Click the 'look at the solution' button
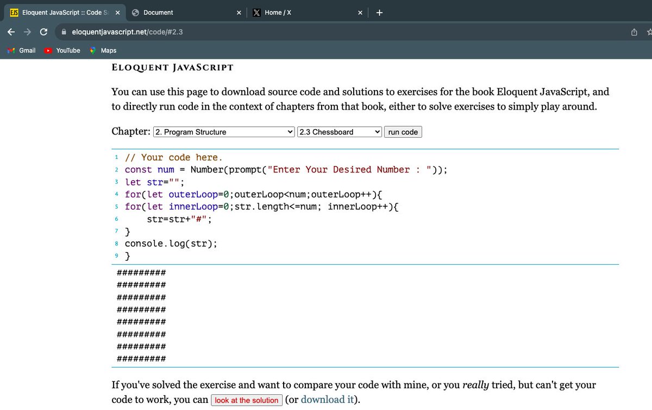The width and height of the screenshot is (652, 410). [247, 400]
